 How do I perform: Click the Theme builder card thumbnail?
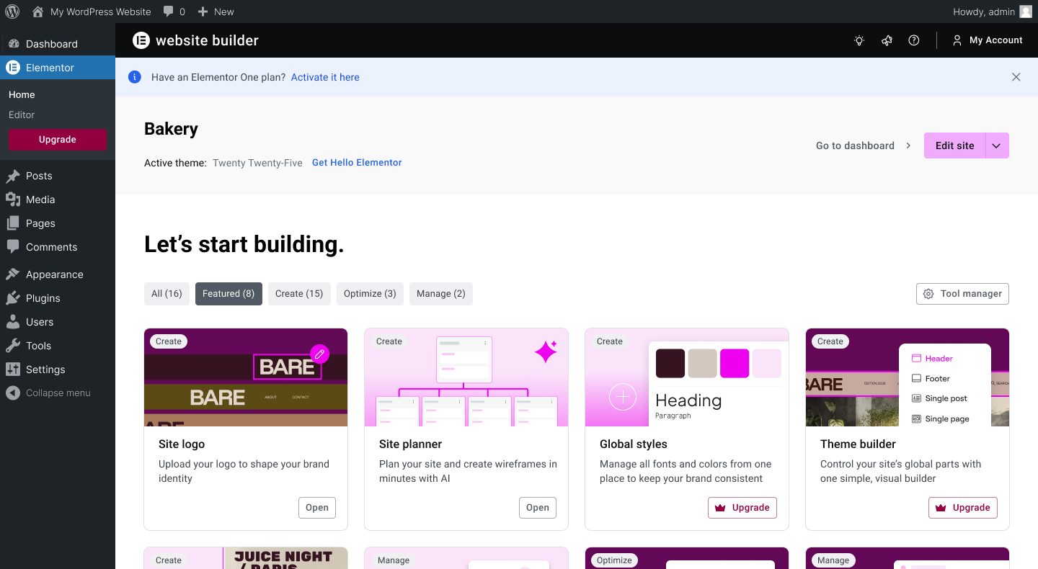coord(908,377)
